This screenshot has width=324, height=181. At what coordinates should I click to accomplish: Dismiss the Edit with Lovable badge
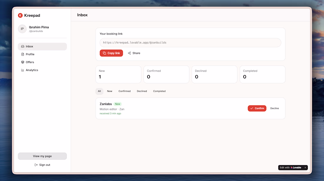click(x=305, y=167)
